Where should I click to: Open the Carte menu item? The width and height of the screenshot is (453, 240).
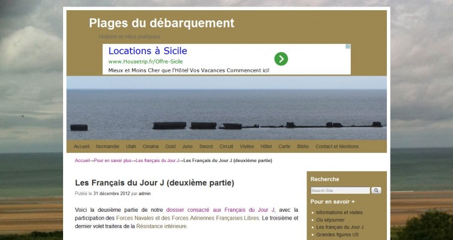pyautogui.click(x=284, y=146)
